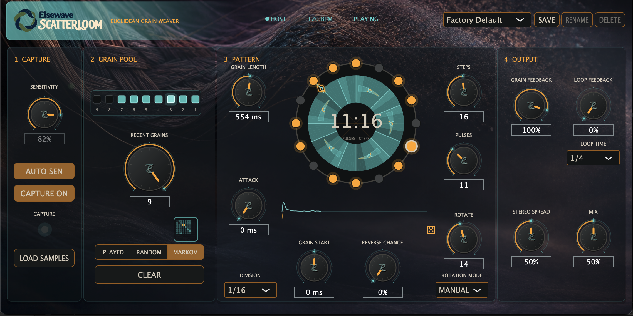Open the Division 1/16 dropdown

coord(250,290)
